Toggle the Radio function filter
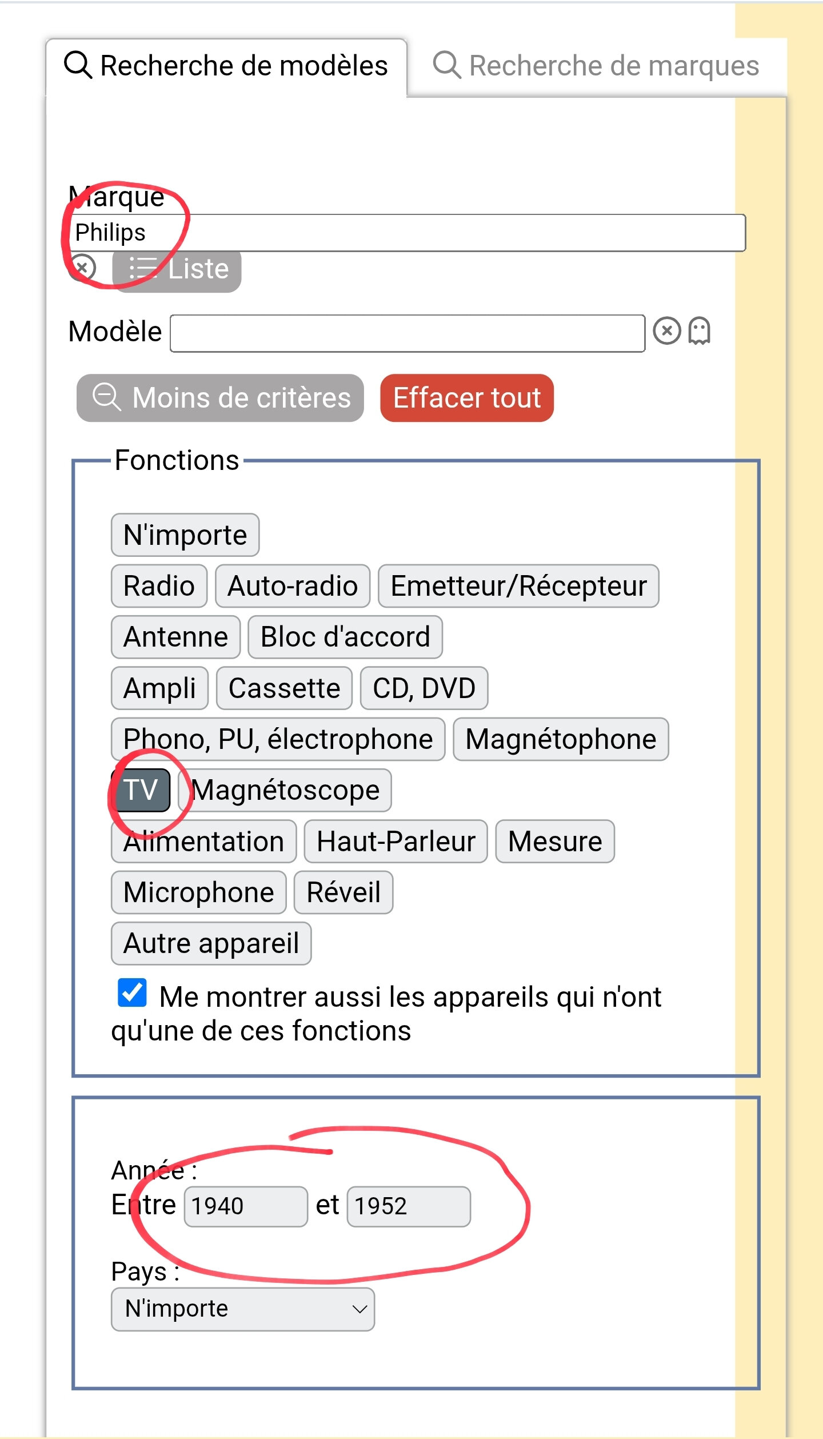The image size is (823, 1439). 159,586
